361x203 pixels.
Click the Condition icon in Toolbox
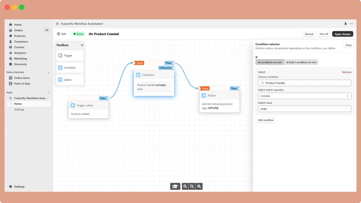coord(60,68)
